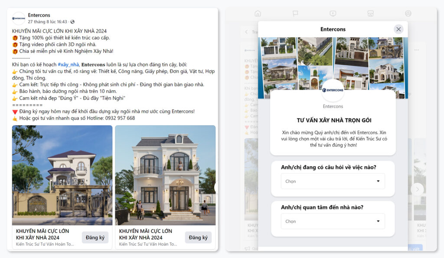
Task: Click Đăng ký on the second house card
Action: pyautogui.click(x=198, y=237)
